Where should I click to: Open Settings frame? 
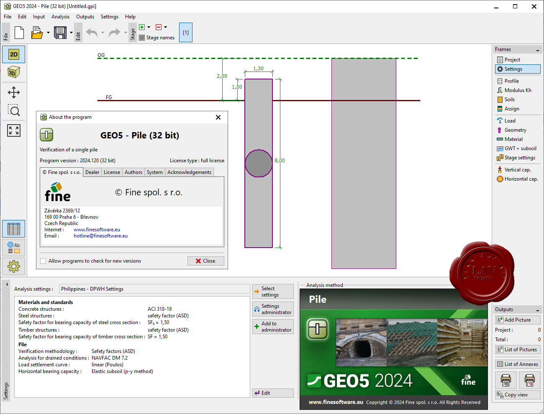[x=518, y=69]
